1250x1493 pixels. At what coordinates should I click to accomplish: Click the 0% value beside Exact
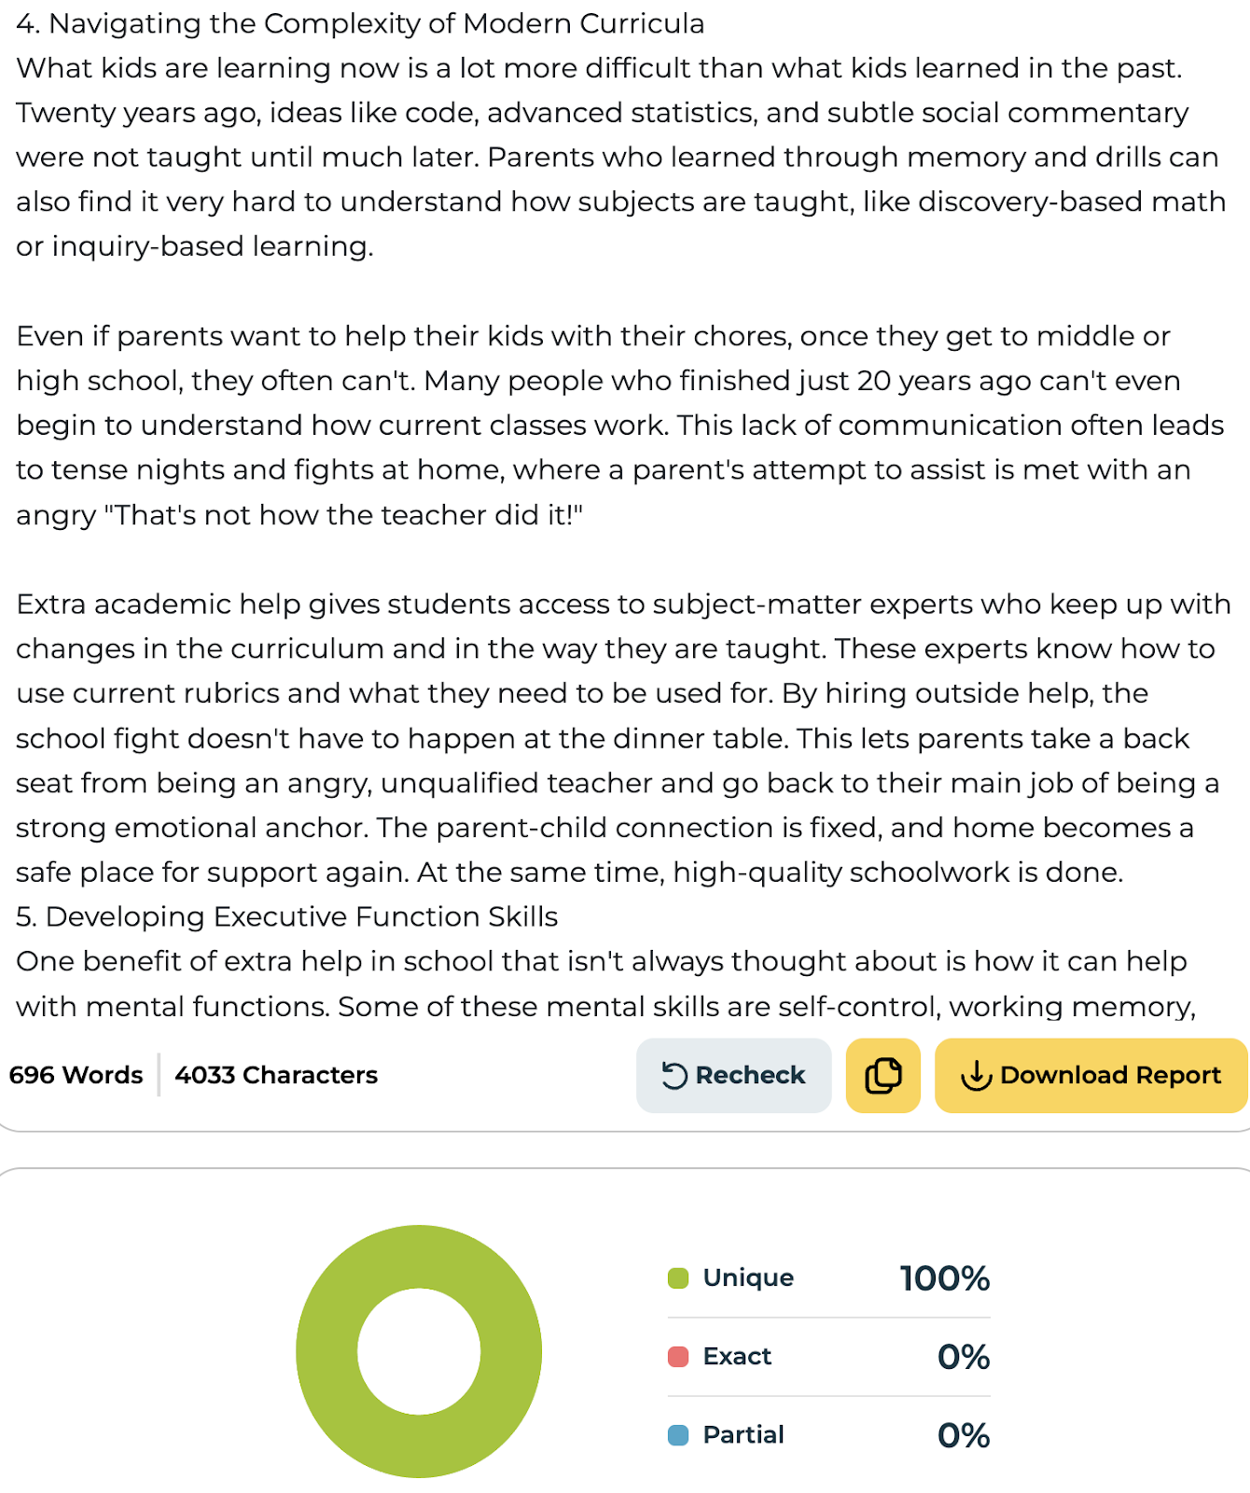[x=963, y=1357]
